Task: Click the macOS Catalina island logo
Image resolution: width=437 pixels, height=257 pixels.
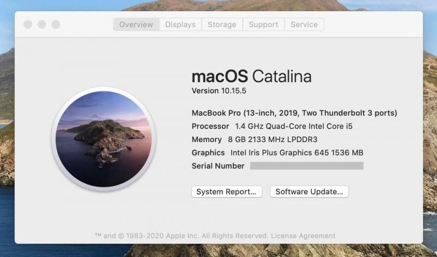Action: pos(104,139)
